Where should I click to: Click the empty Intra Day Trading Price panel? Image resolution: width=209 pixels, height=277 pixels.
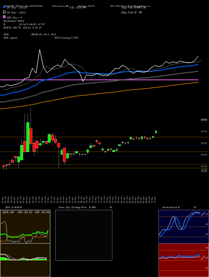coord(84,235)
